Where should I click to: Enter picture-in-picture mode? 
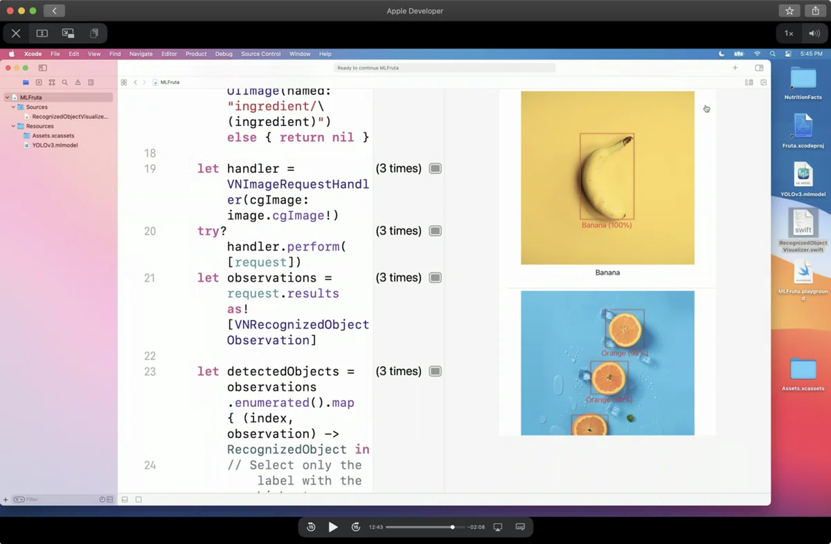pyautogui.click(x=68, y=33)
